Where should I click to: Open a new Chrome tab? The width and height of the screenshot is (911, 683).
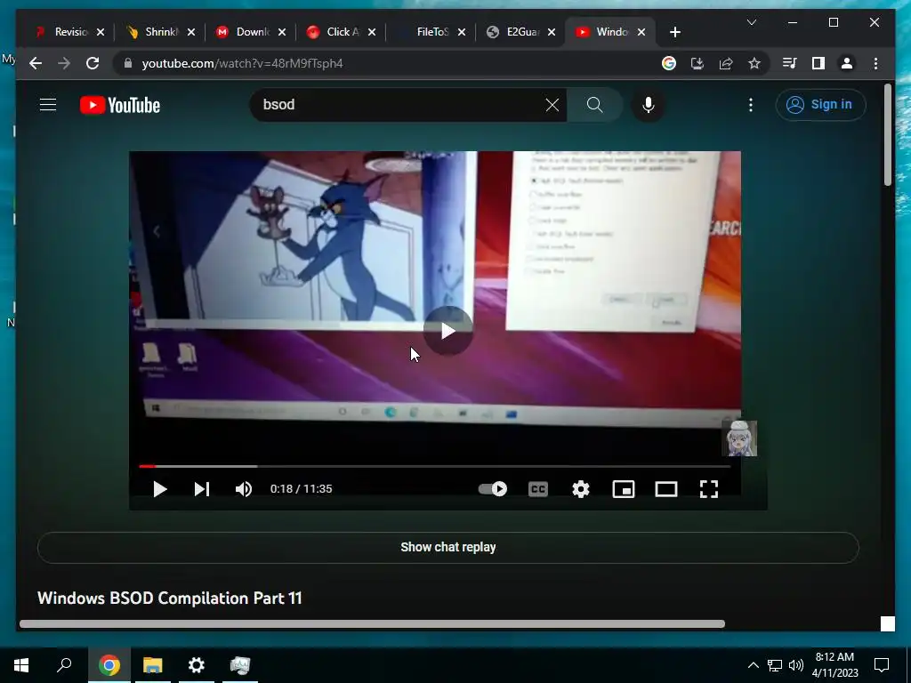[674, 32]
